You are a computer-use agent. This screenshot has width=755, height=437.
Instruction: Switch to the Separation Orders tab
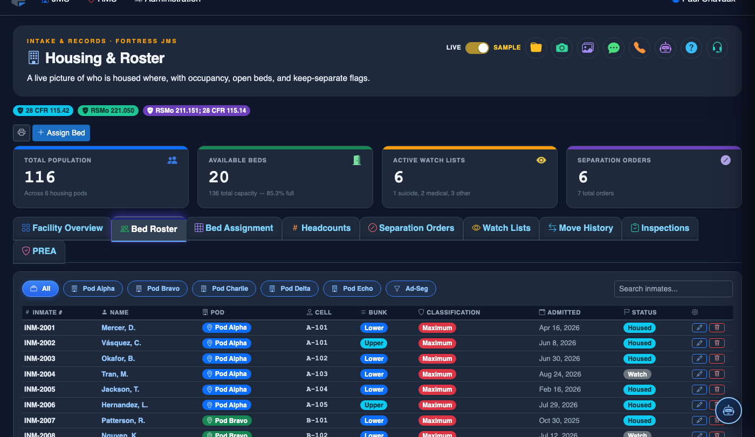pos(411,228)
